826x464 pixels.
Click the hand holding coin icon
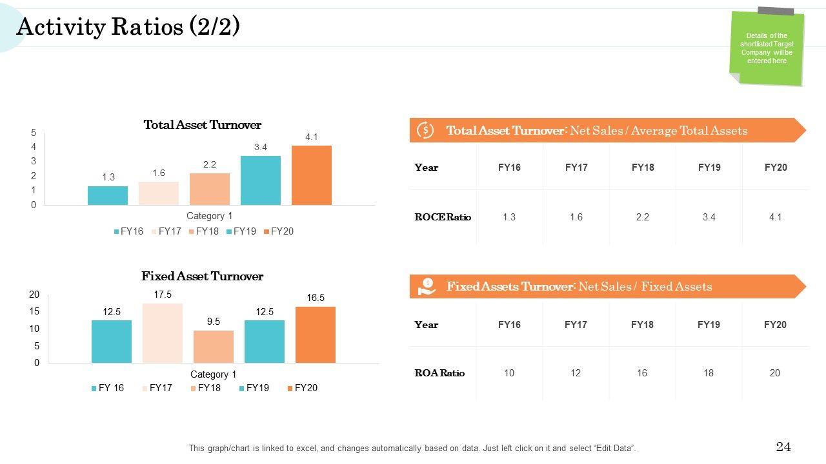click(x=425, y=287)
